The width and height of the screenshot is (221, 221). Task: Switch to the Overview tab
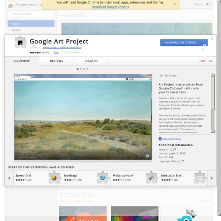tap(22, 61)
